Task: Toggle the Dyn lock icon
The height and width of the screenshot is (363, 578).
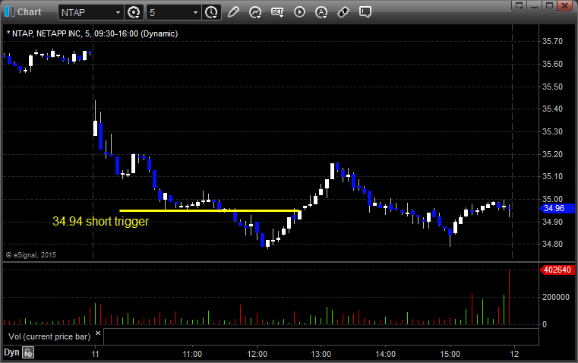Action: pos(28,352)
